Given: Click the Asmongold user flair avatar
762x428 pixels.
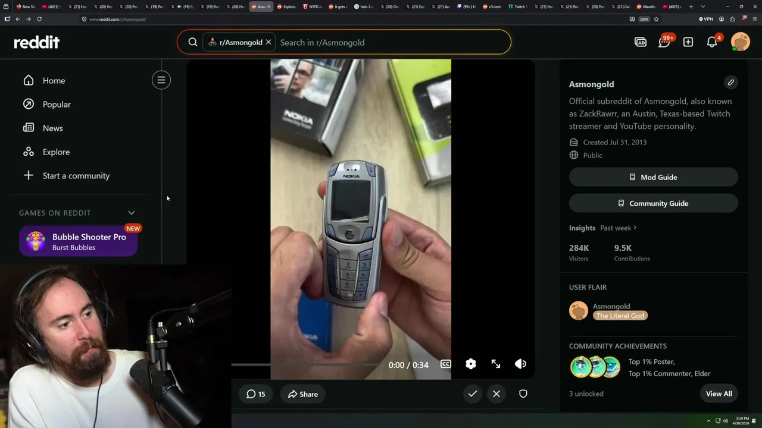Looking at the screenshot, I should (x=579, y=310).
